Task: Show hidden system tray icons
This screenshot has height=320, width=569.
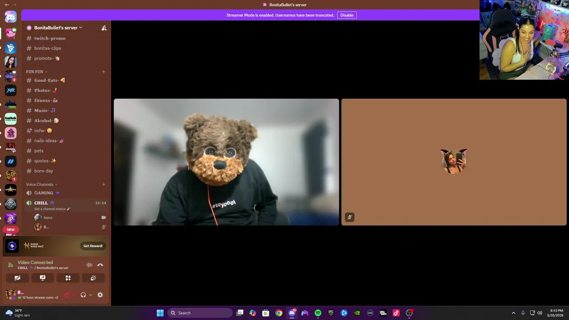Action: [513, 313]
